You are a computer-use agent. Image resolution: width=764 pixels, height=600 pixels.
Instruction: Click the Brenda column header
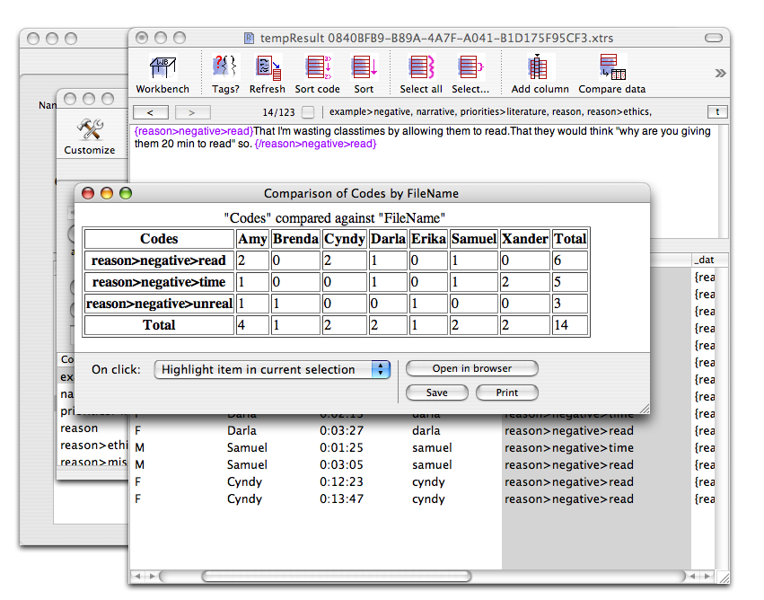click(295, 239)
